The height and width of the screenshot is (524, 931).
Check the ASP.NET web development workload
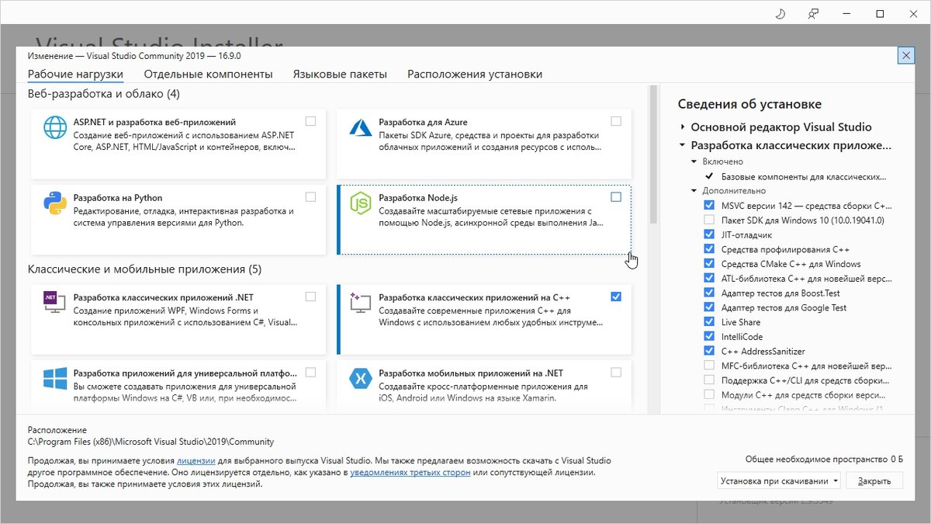(310, 121)
